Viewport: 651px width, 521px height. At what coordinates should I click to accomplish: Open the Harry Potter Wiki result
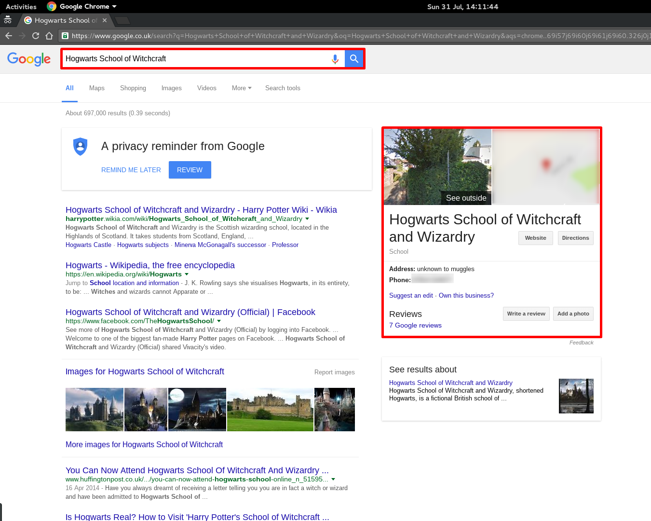[x=201, y=210]
